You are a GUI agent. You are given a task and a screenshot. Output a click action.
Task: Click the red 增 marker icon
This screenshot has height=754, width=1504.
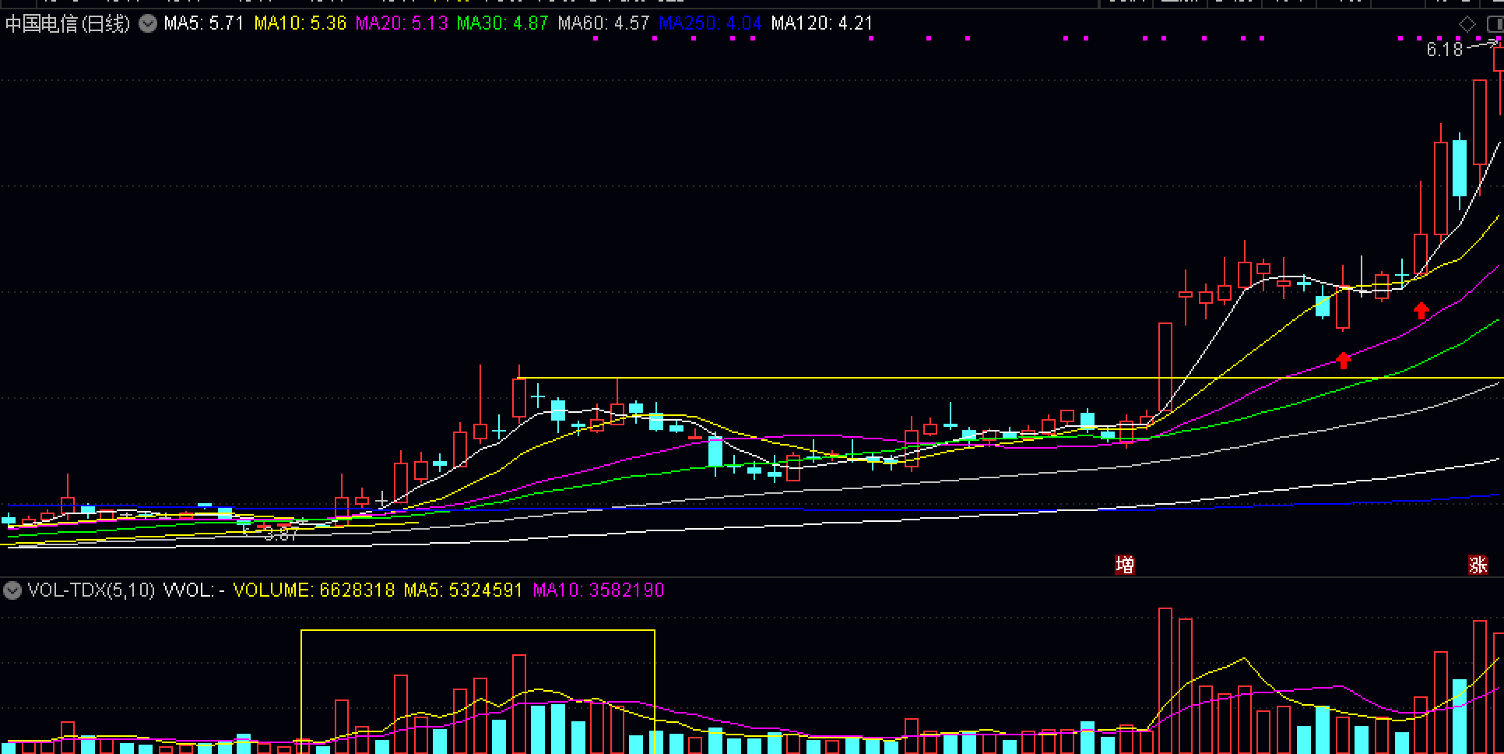tap(1124, 565)
